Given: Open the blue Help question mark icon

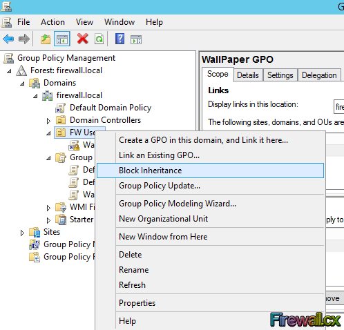Looking at the screenshot, I should (x=120, y=39).
